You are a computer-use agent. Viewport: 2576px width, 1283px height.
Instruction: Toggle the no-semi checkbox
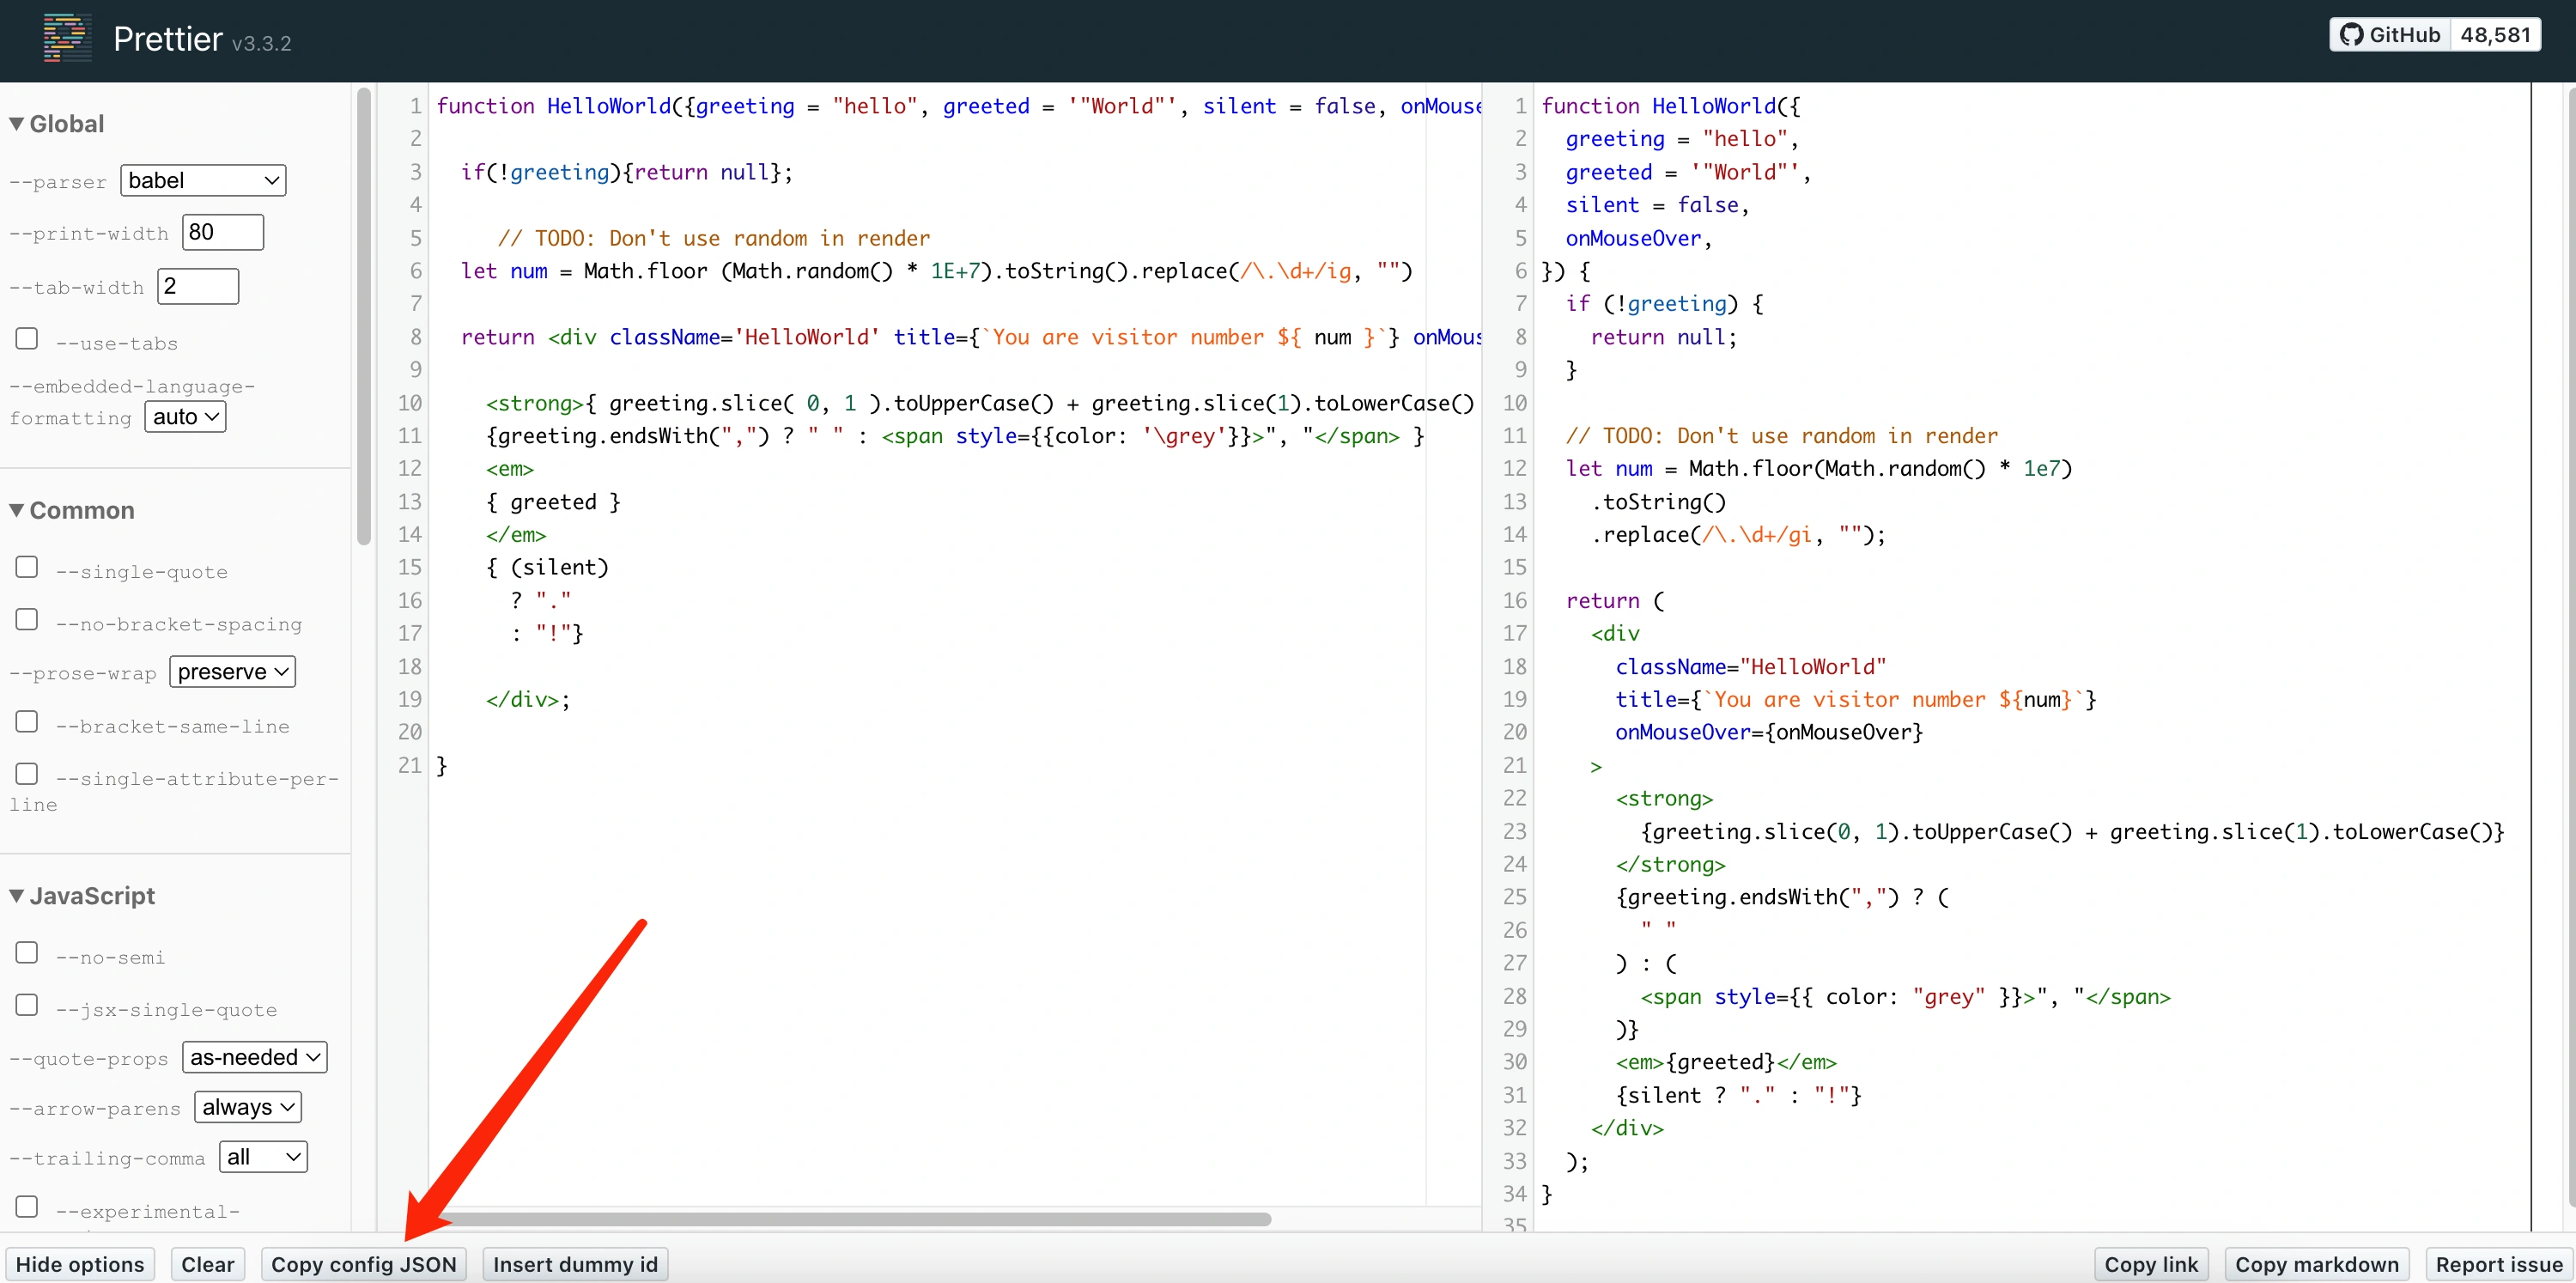27,952
